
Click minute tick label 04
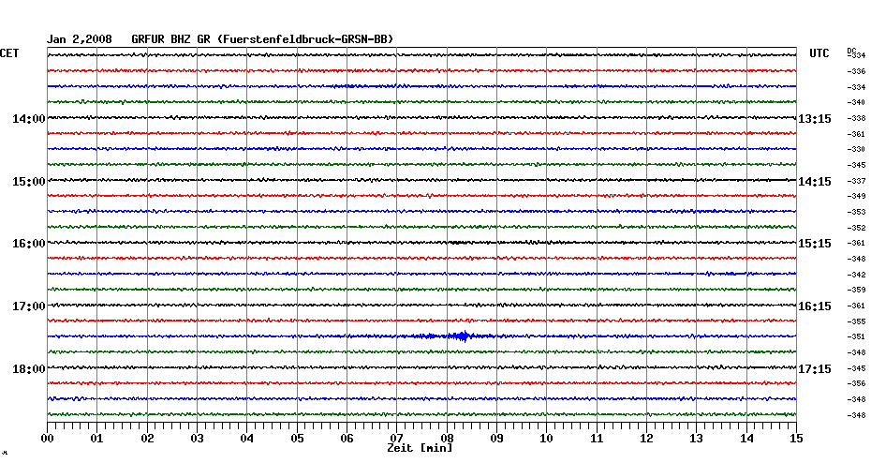246,438
